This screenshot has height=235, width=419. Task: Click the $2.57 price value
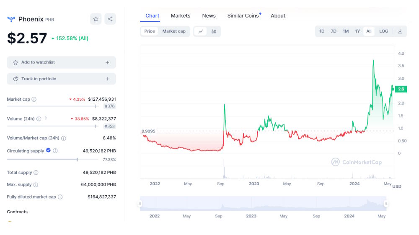coord(27,38)
